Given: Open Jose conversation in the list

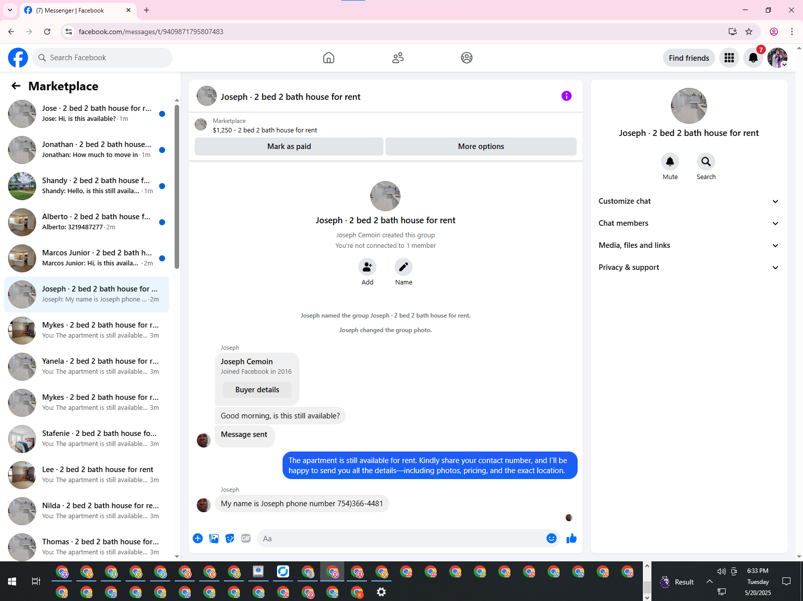Looking at the screenshot, I should [86, 114].
